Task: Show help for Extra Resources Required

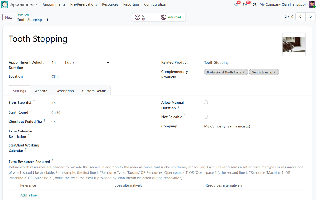Action: [53, 160]
